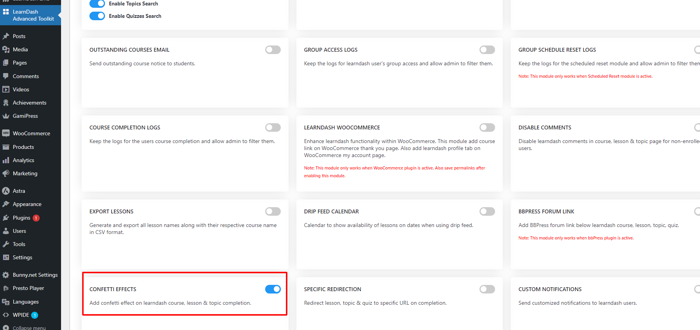Image resolution: width=700 pixels, height=330 pixels.
Task: Turn on Drip Feed Calendar toggle
Action: point(487,211)
